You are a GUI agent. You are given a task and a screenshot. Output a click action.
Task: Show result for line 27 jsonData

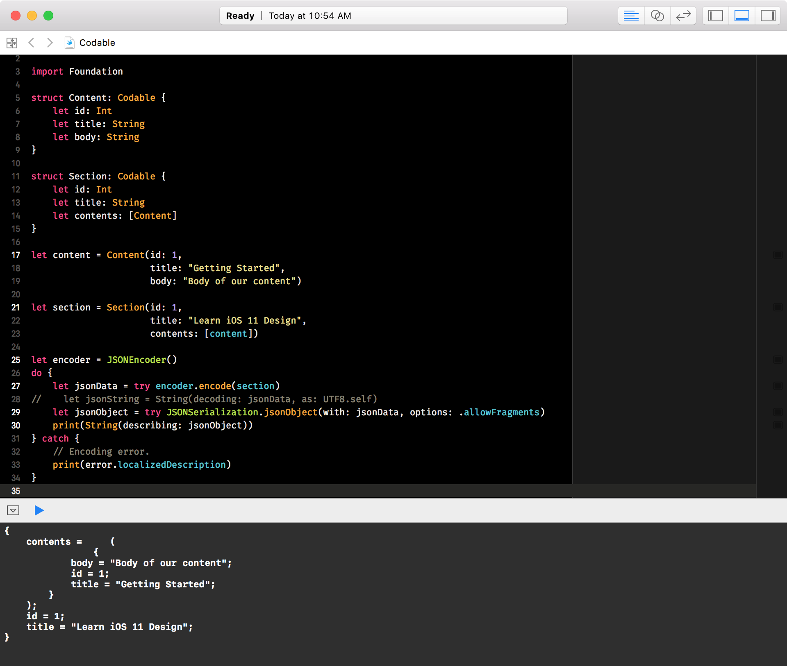778,386
